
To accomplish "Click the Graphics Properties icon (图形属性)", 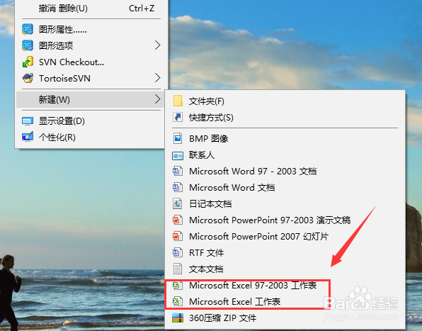I will click(28, 29).
